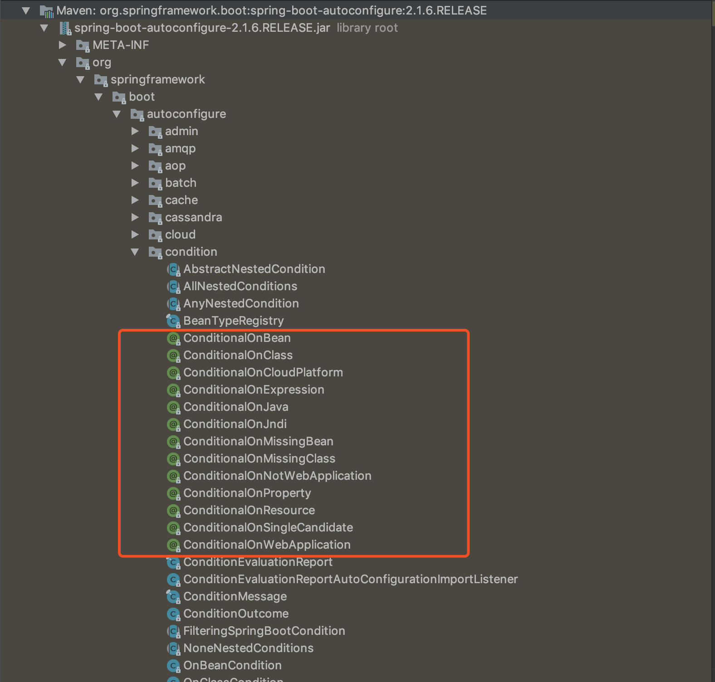
Task: Click the ConditionalOnJndi annotation icon
Action: [173, 425]
